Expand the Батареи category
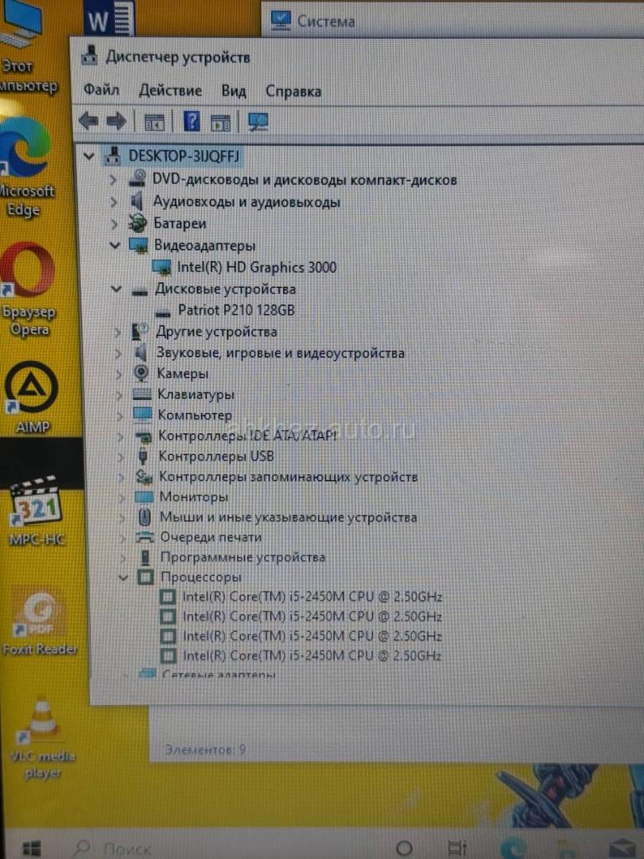Screen dimensions: 644x859 (115, 223)
